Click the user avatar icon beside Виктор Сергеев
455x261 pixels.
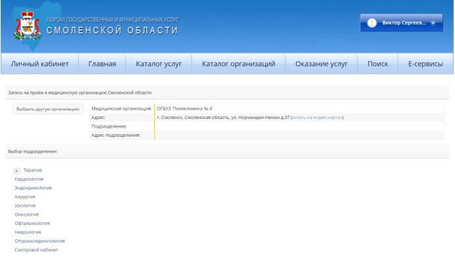pos(372,23)
